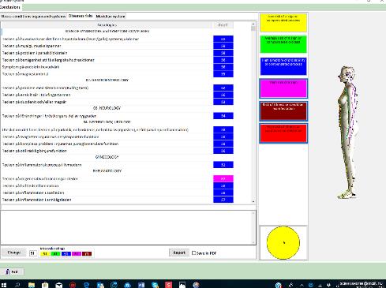Open the Windows Start menu

(x=4, y=285)
